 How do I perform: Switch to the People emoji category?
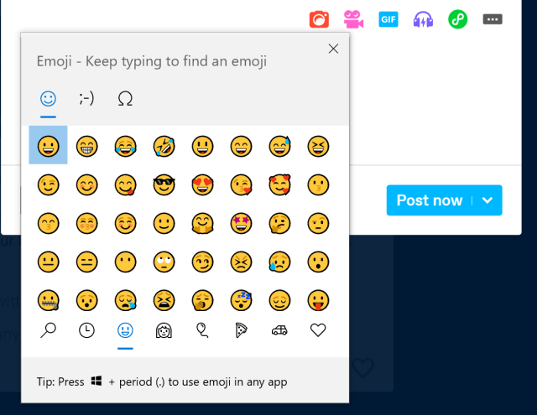tap(164, 330)
